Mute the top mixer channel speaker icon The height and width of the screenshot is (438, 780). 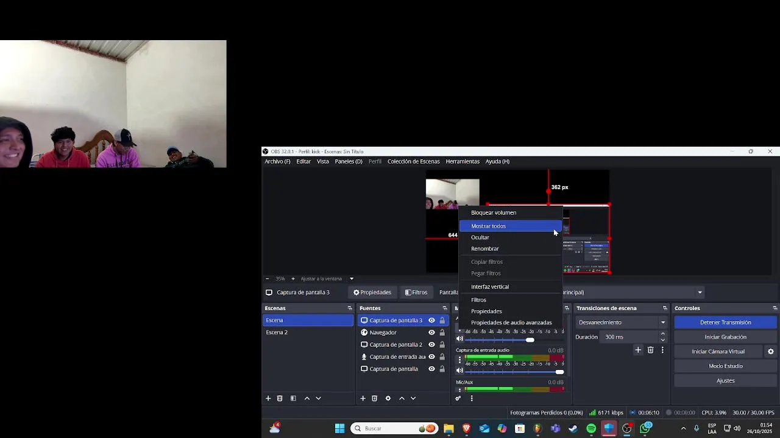[460, 339]
